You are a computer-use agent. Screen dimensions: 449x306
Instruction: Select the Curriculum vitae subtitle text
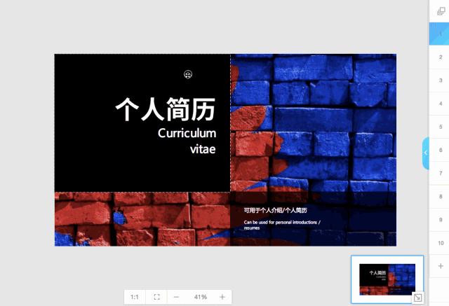(x=187, y=141)
